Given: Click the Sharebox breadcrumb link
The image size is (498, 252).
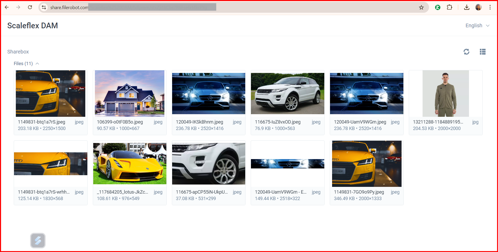Looking at the screenshot, I should tap(18, 52).
